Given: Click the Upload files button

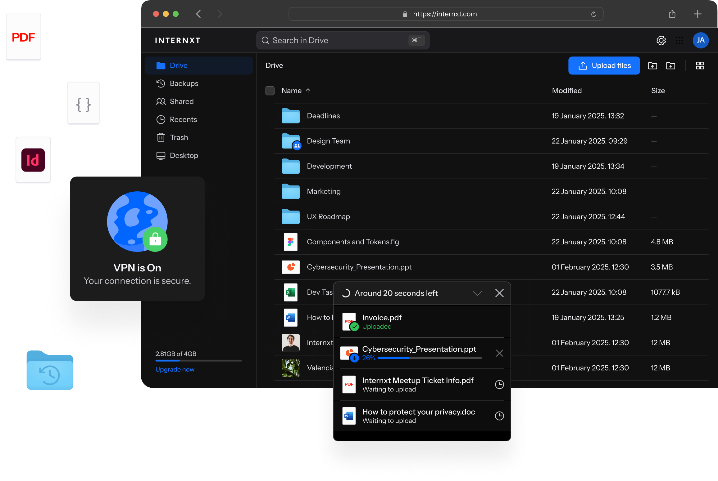Looking at the screenshot, I should tap(604, 65).
